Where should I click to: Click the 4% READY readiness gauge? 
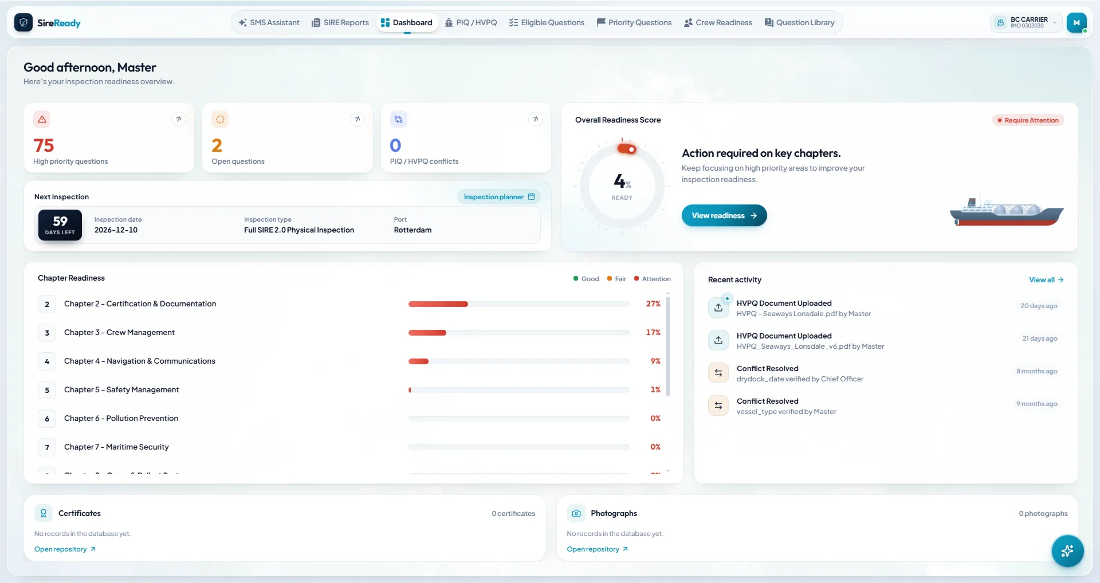tap(622, 187)
